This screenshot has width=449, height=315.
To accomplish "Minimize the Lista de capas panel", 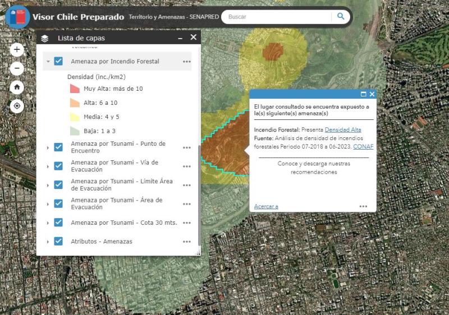I will pyautogui.click(x=180, y=38).
